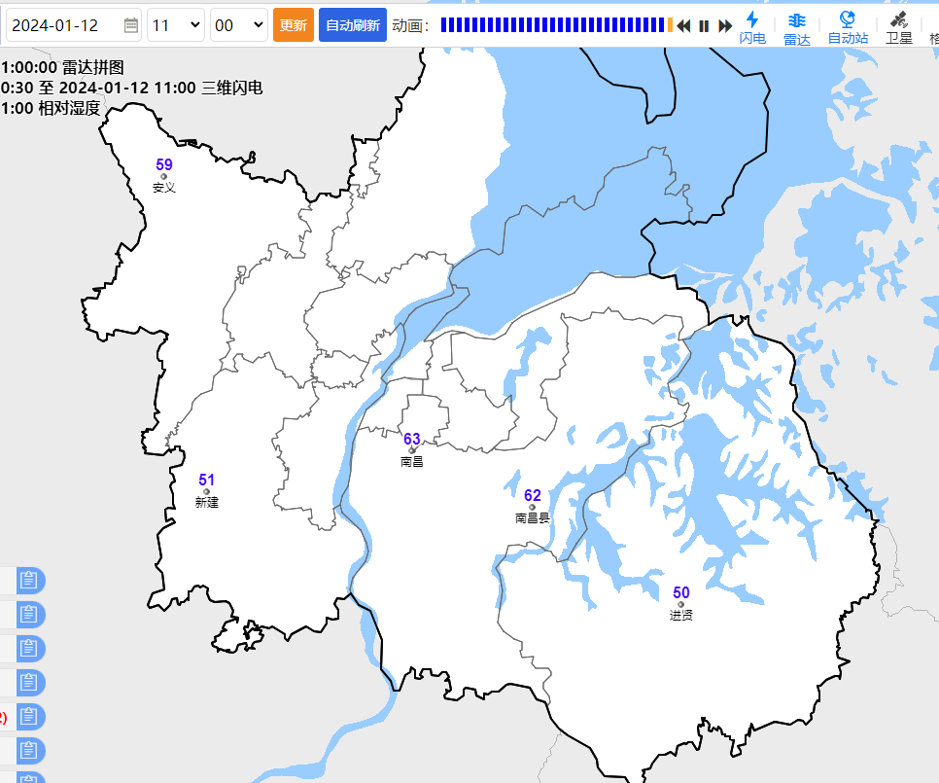Image resolution: width=939 pixels, height=783 pixels.
Task: Open the topmost clipboard icon on left
Action: (x=28, y=581)
